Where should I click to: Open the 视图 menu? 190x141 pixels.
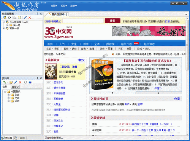[x=54, y=6]
